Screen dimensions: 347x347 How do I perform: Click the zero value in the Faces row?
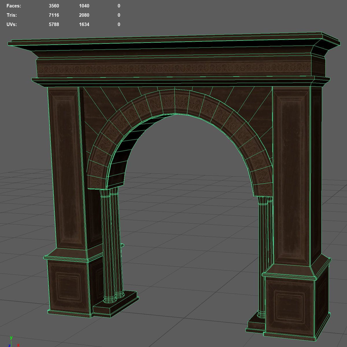pos(119,6)
